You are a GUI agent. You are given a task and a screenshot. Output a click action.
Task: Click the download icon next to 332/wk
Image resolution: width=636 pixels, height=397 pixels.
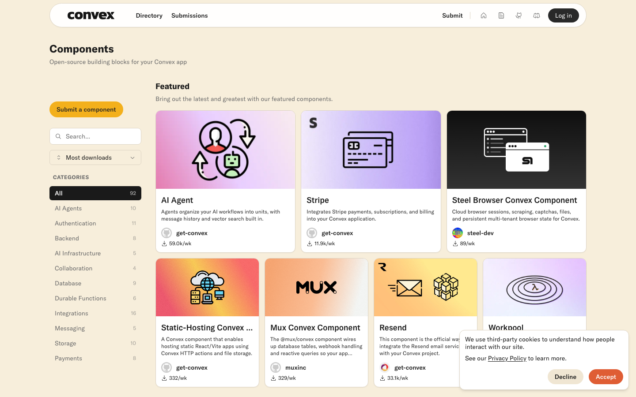164,378
